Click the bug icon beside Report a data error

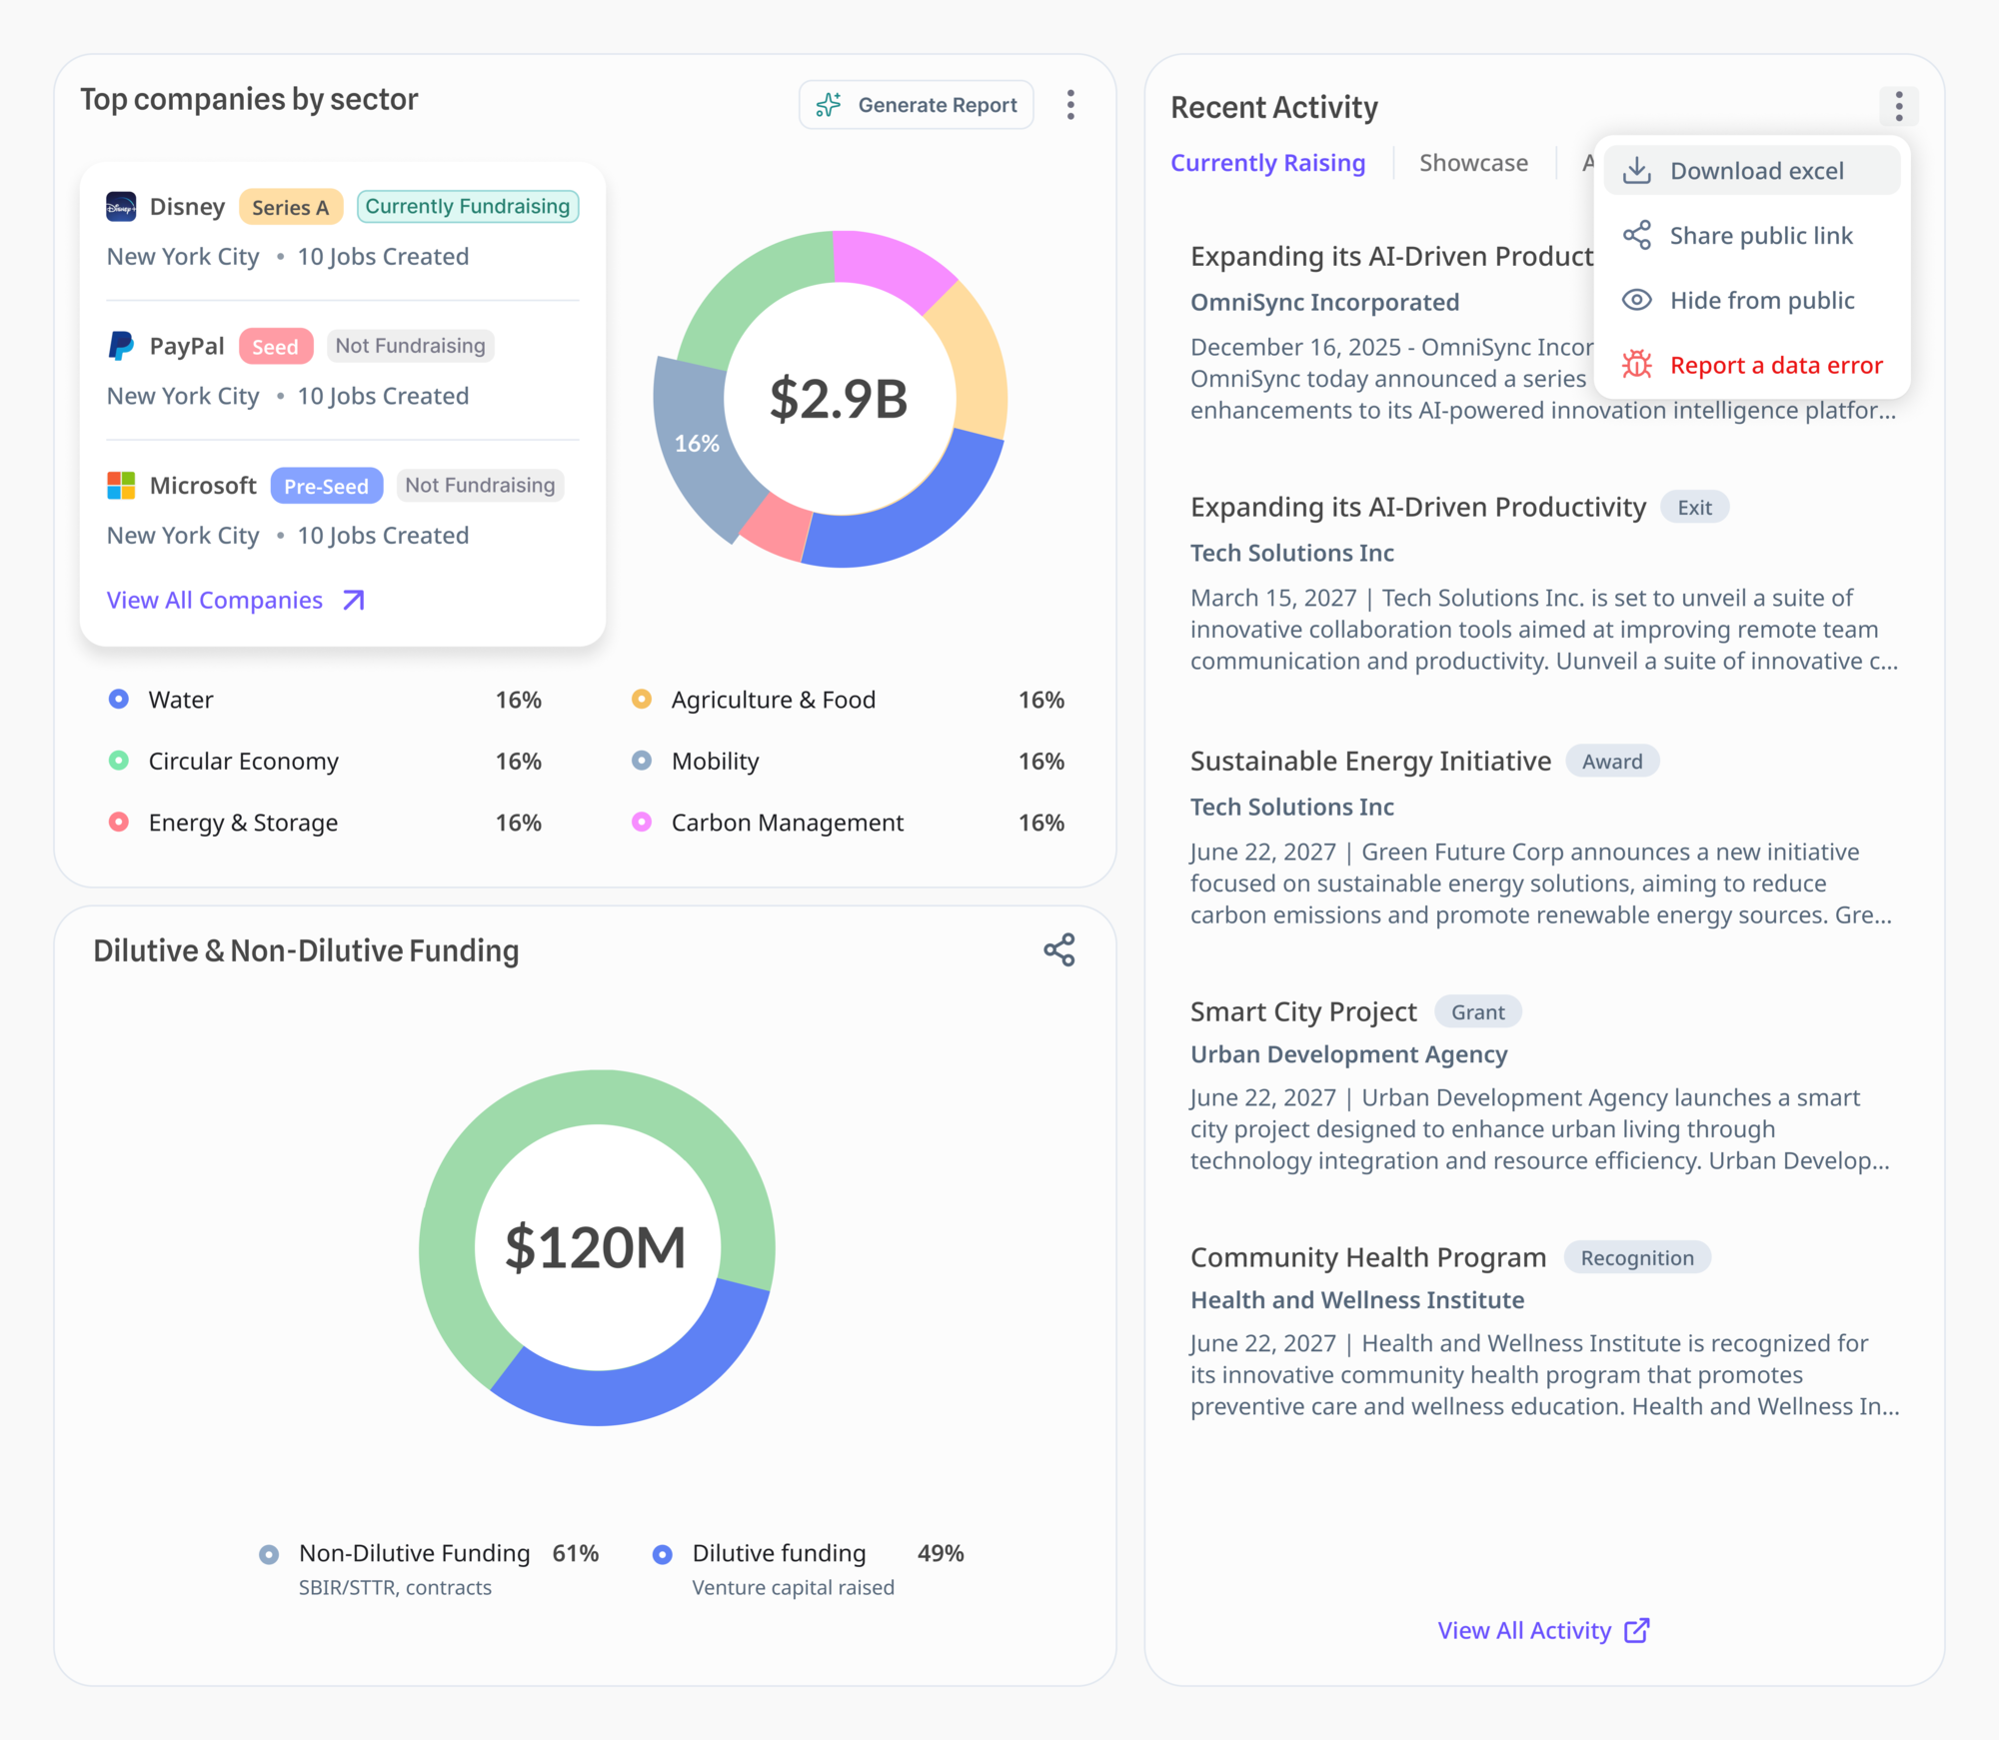tap(1636, 365)
